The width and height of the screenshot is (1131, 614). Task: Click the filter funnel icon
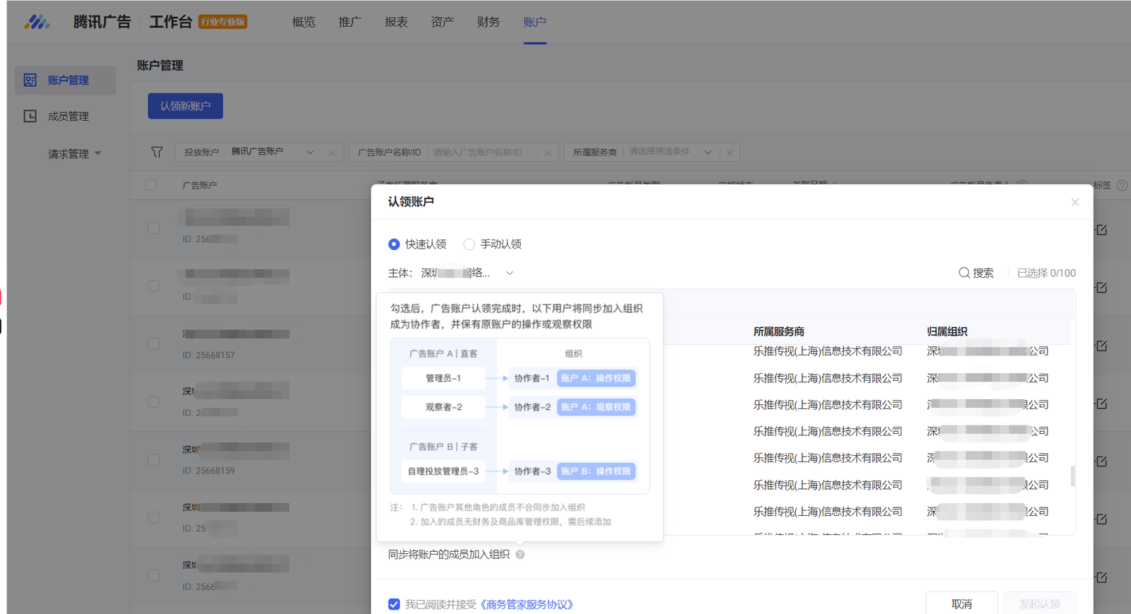(x=157, y=152)
